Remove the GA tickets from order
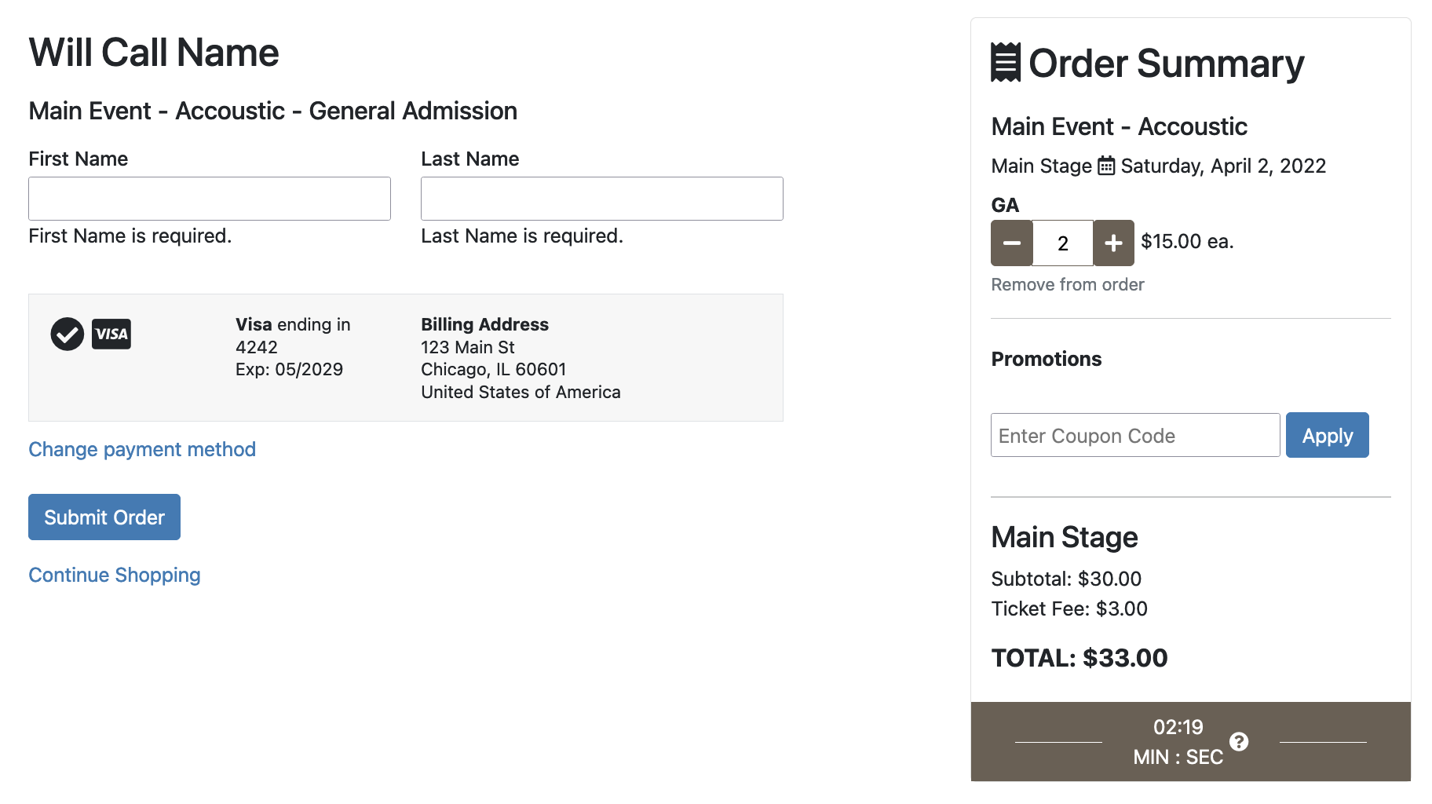The image size is (1432, 804). [1067, 284]
